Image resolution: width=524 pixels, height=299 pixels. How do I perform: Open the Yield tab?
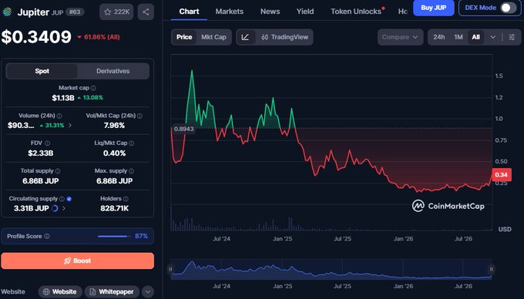pyautogui.click(x=305, y=12)
